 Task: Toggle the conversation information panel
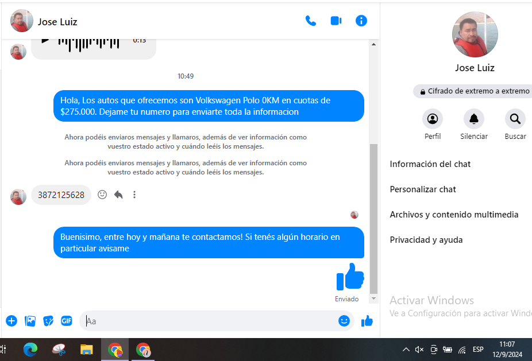point(361,21)
